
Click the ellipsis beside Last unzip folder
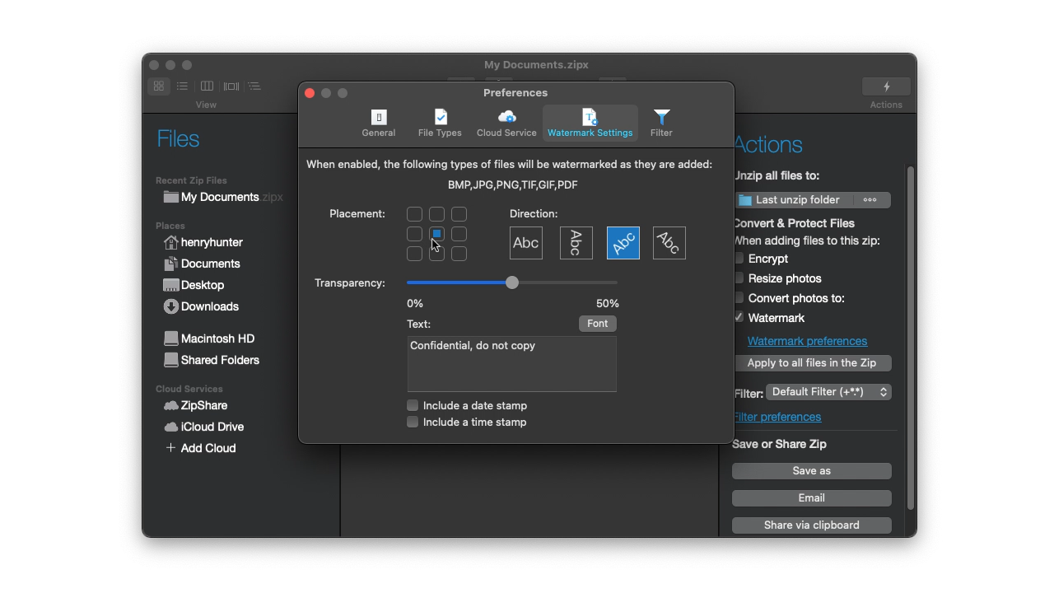[x=870, y=200]
